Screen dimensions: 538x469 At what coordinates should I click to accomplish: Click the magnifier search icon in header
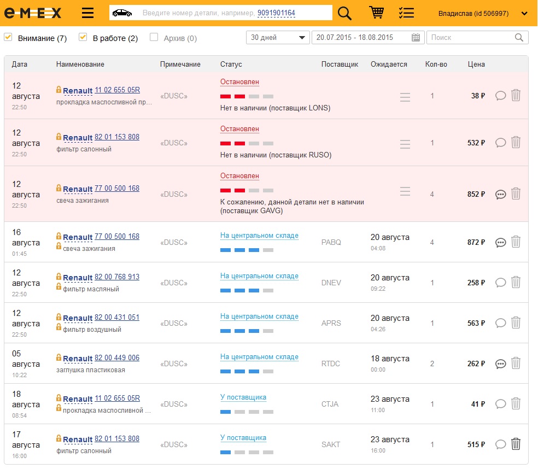coord(344,13)
